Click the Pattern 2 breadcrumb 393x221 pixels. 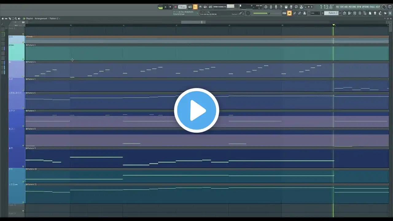54,18
